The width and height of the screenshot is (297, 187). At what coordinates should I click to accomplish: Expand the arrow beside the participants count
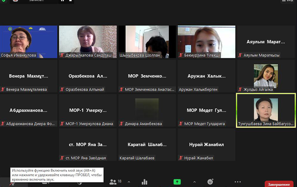point(129,182)
